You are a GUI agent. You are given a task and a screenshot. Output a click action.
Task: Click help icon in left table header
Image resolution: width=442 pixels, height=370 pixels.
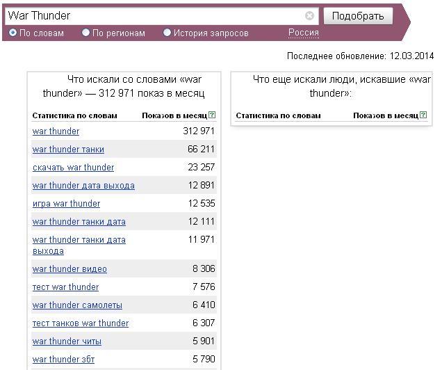pos(212,115)
